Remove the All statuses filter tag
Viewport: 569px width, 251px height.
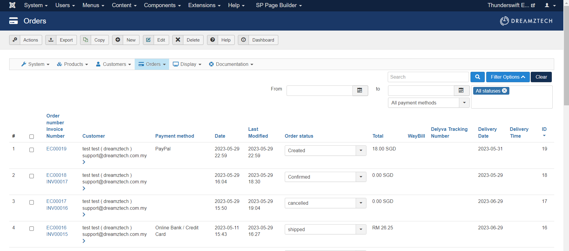click(x=504, y=90)
